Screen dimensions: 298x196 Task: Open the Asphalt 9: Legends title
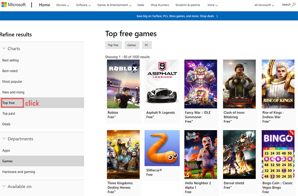160,112
